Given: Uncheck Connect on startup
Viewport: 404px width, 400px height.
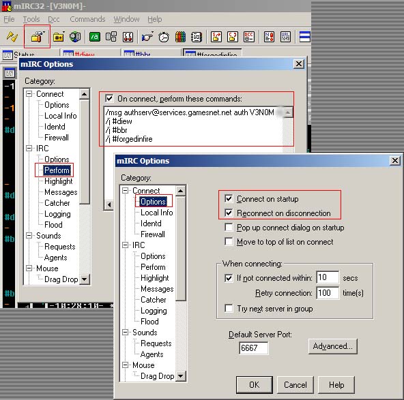Looking at the screenshot, I should coord(229,198).
